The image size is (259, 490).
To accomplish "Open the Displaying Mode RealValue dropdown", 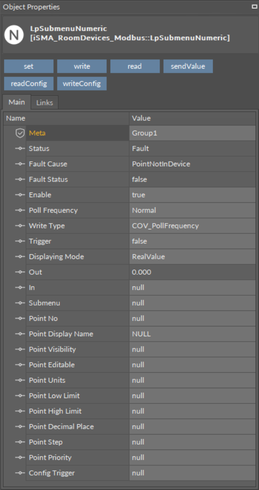I will 192,257.
